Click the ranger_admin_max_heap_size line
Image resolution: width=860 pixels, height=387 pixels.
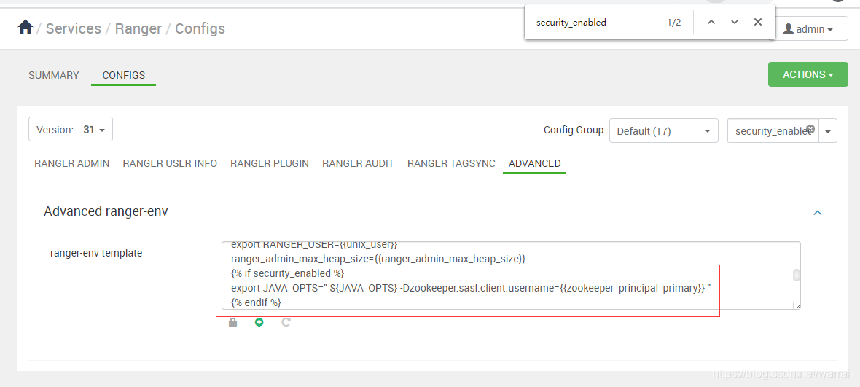[378, 259]
